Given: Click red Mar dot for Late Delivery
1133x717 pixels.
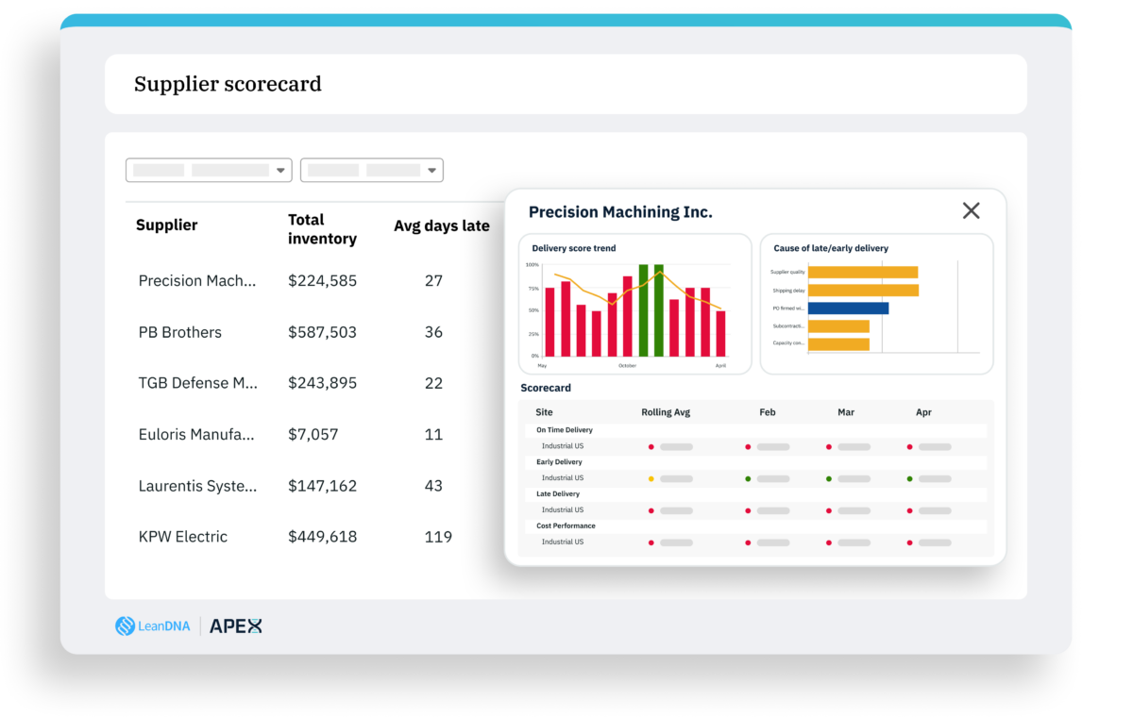Looking at the screenshot, I should pyautogui.click(x=829, y=510).
